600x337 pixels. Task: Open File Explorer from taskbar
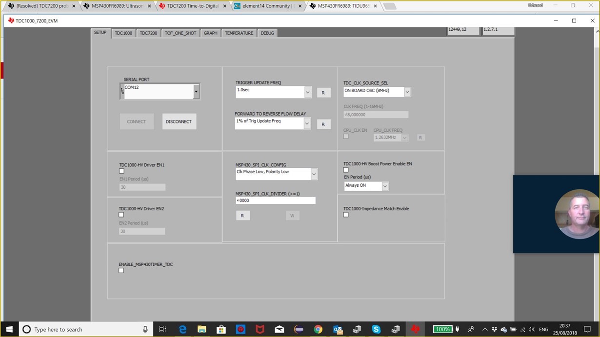(x=202, y=329)
